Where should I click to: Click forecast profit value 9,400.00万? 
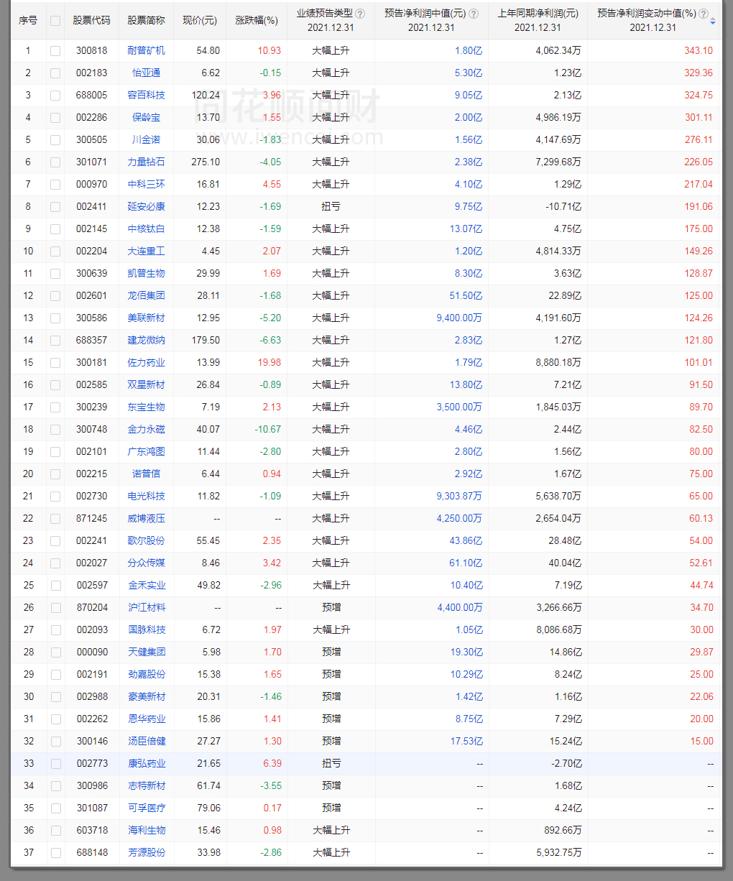(x=459, y=318)
